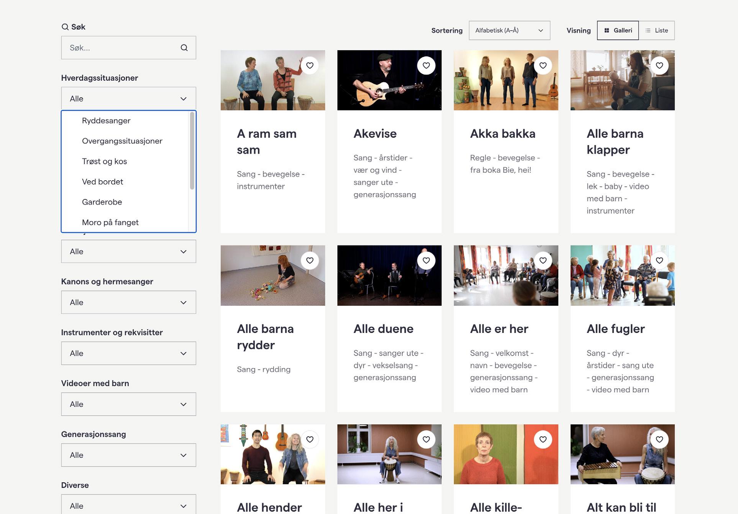Favorite the Alle er her video
The width and height of the screenshot is (738, 514).
click(x=543, y=261)
